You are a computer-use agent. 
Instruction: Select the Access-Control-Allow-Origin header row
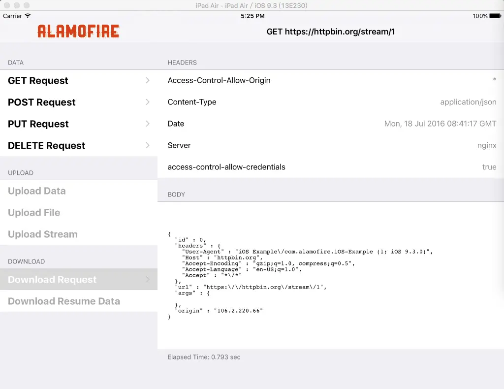tap(331, 80)
